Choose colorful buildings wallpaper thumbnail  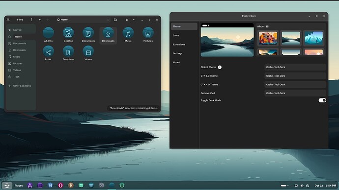[268, 38]
